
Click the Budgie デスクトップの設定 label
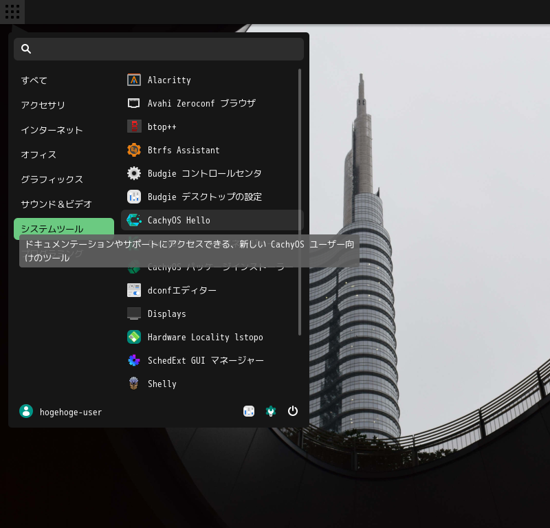pyautogui.click(x=205, y=197)
